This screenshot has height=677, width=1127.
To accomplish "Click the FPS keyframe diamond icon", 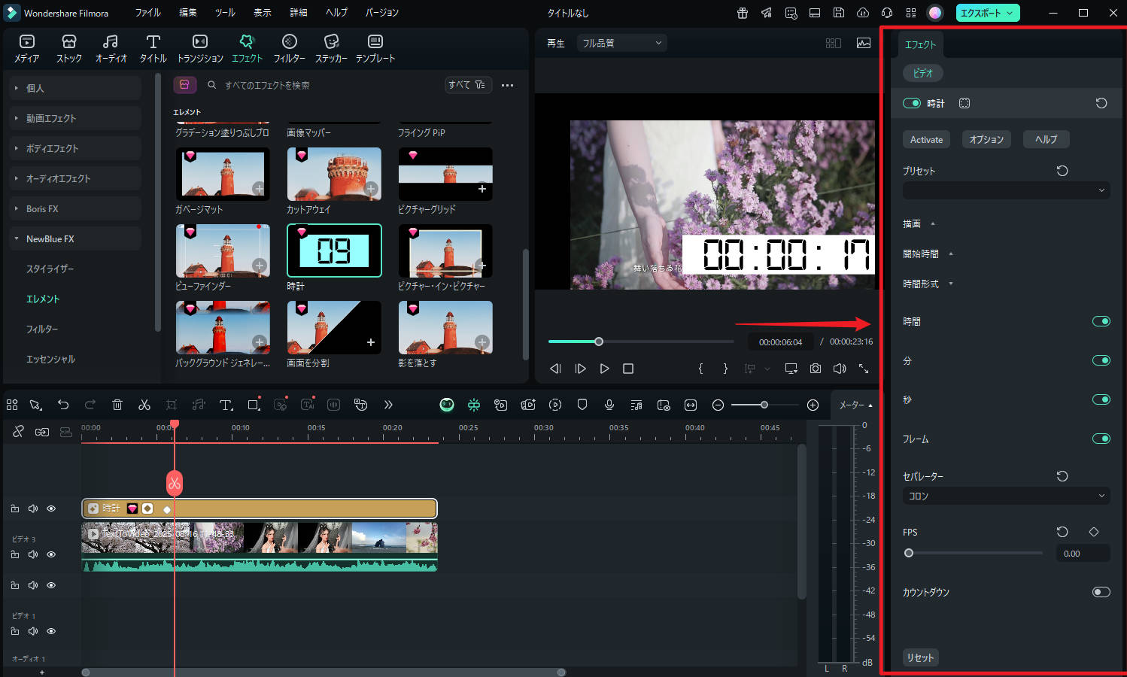I will click(x=1094, y=532).
